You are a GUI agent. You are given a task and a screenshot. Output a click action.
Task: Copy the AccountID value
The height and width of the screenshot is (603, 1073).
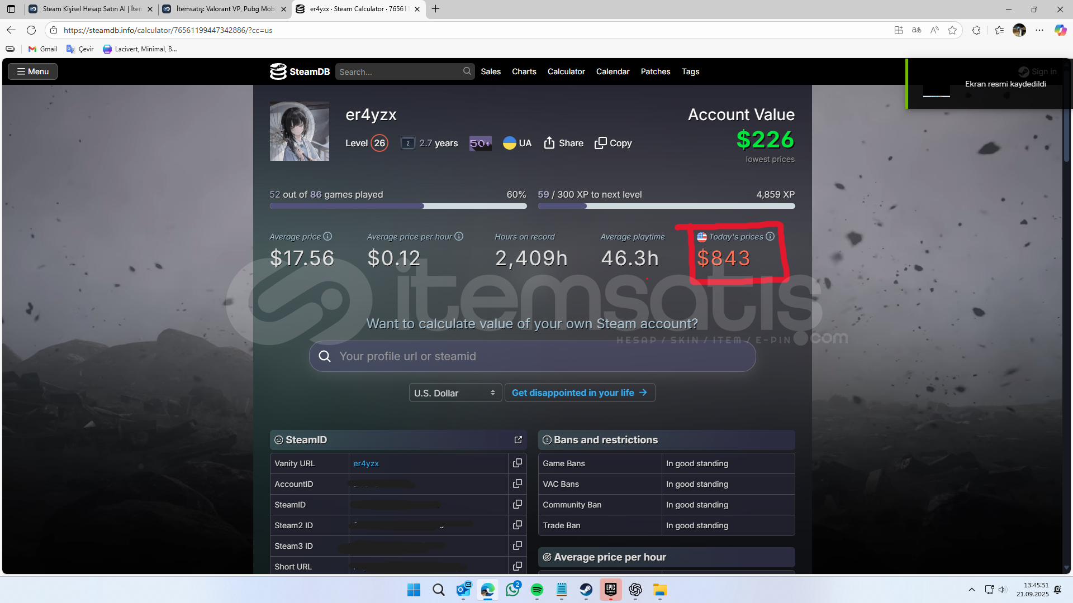click(x=517, y=484)
